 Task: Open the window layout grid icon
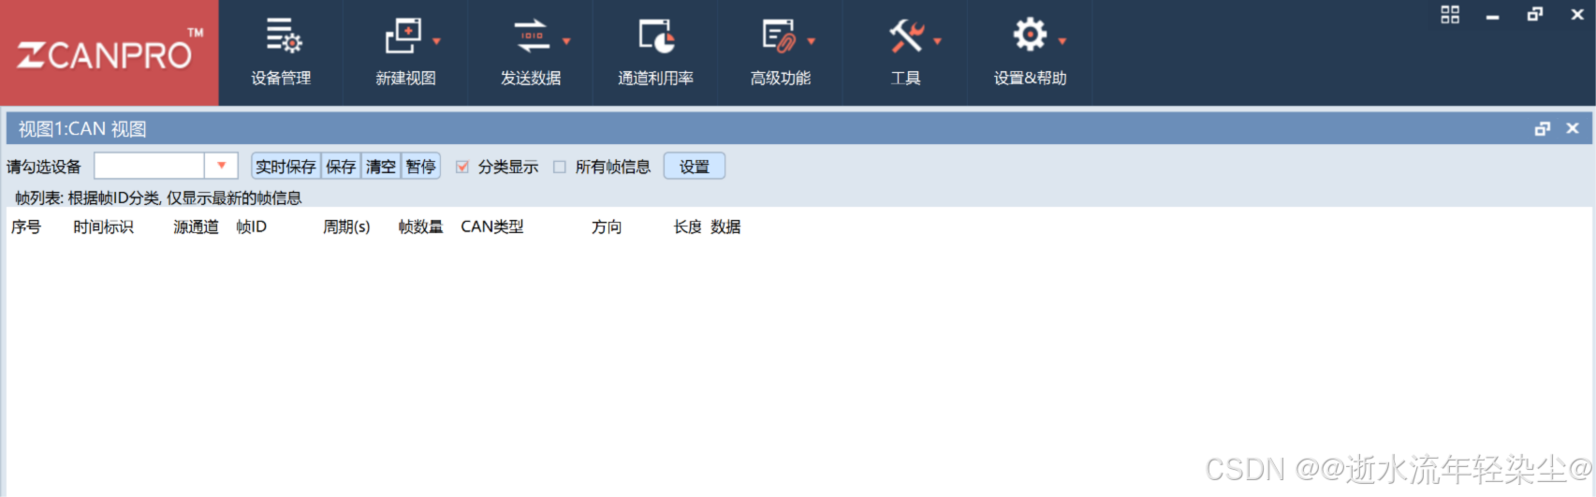pos(1450,14)
